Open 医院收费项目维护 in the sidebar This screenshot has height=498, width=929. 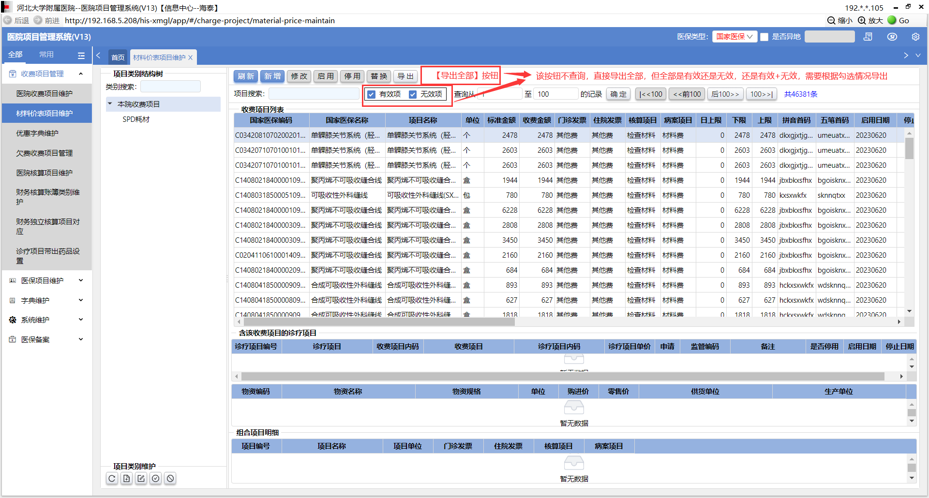point(45,94)
